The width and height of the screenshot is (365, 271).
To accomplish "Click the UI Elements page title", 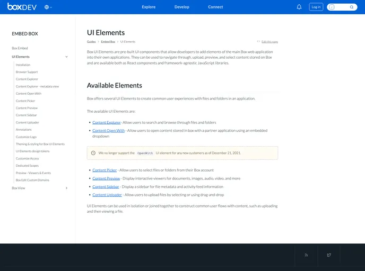I will pyautogui.click(x=106, y=32).
